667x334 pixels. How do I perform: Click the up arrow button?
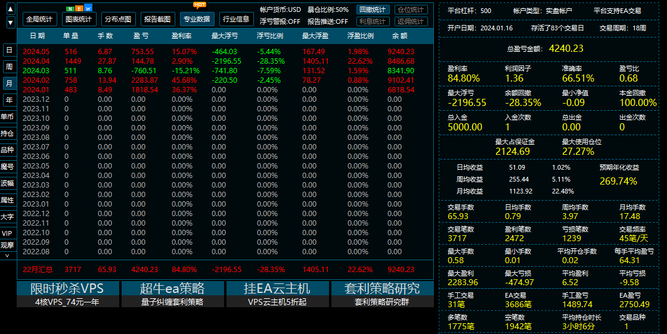[11, 9]
